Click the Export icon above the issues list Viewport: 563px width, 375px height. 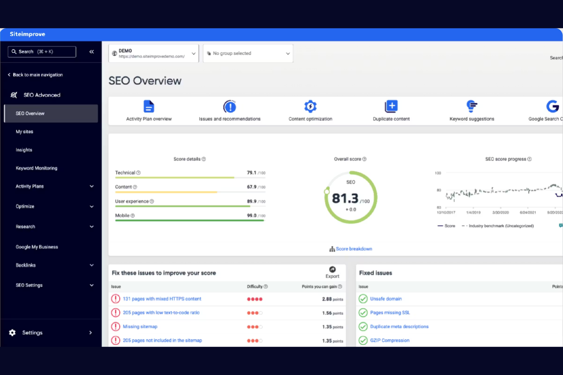(x=332, y=270)
